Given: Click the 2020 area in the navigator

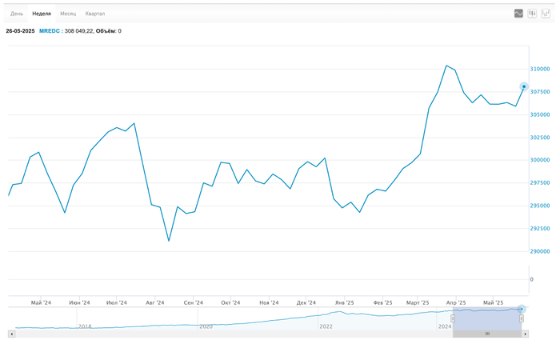Looking at the screenshot, I should (x=206, y=326).
